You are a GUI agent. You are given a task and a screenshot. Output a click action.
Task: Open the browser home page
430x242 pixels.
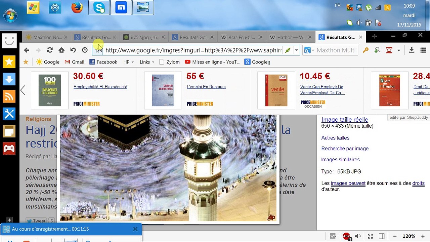click(x=61, y=50)
